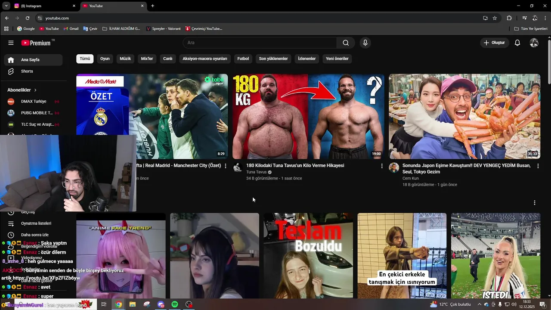Viewport: 551px width, 310px height.
Task: Open the Oluştur create menu
Action: [495, 43]
